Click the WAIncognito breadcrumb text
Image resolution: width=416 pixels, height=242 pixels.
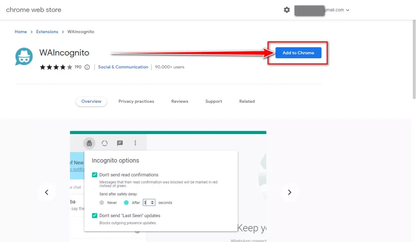coord(81,32)
